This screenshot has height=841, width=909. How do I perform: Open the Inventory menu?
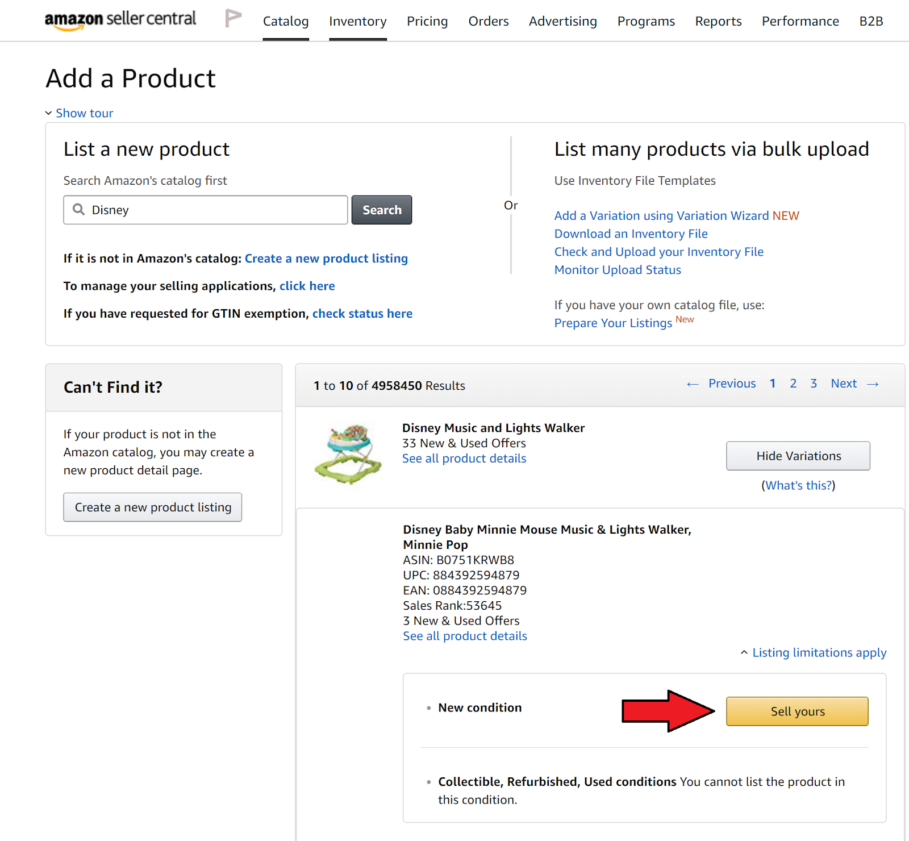coord(357,22)
